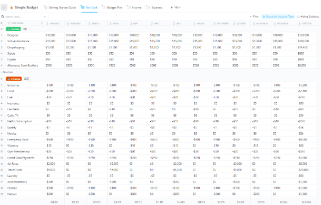Click the Filter funnel icon
The image size is (321, 205).
[250, 16]
